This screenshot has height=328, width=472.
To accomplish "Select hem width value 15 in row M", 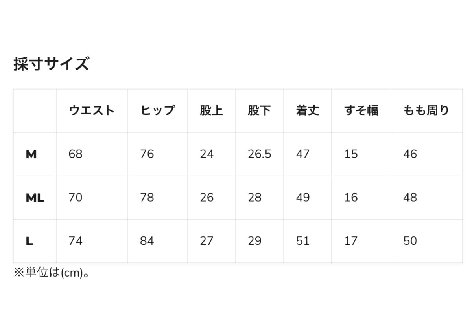I will (351, 154).
